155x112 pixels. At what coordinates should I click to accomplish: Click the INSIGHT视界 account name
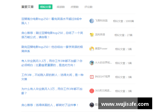(103, 76)
